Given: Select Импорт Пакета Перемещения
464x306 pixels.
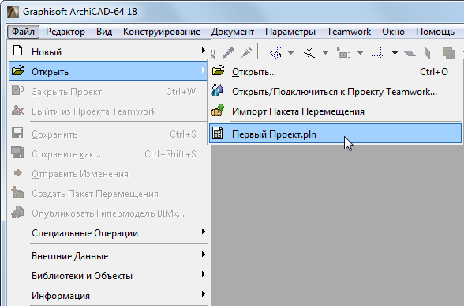Looking at the screenshot, I should coord(335,111).
